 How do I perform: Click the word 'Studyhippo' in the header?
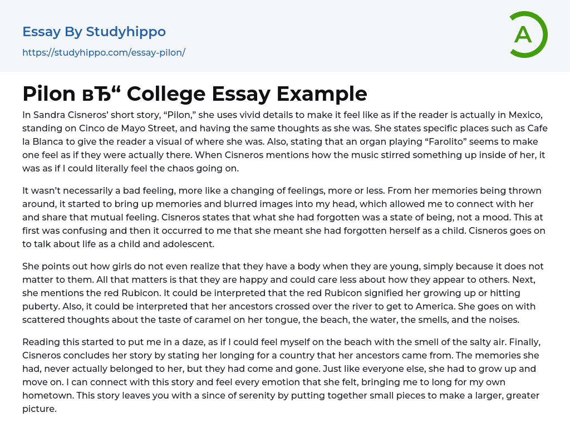click(126, 32)
